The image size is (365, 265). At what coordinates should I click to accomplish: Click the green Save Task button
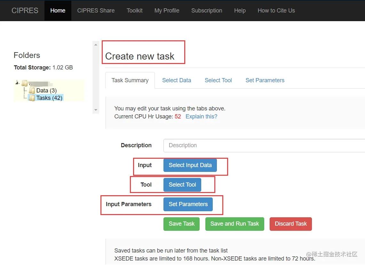pyautogui.click(x=182, y=224)
